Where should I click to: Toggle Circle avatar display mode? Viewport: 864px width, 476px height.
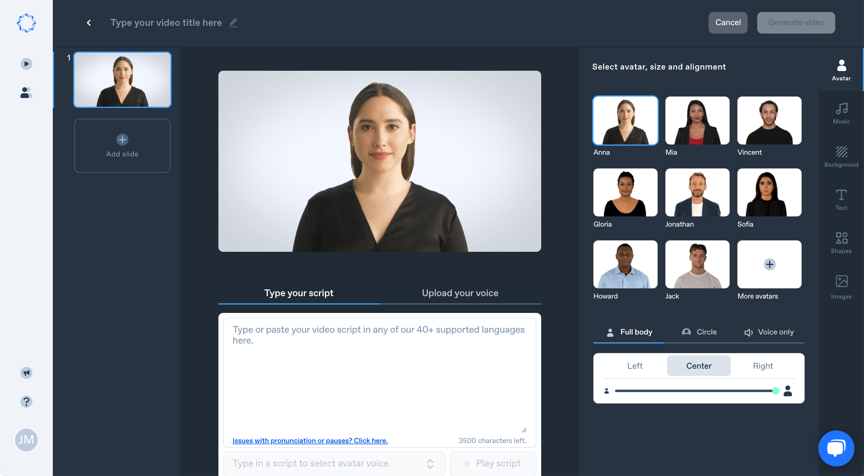[699, 332]
